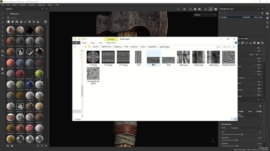Click add paint layer brush icon in layer toolbar
The height and width of the screenshot is (151, 270).
pyautogui.click(x=246, y=43)
